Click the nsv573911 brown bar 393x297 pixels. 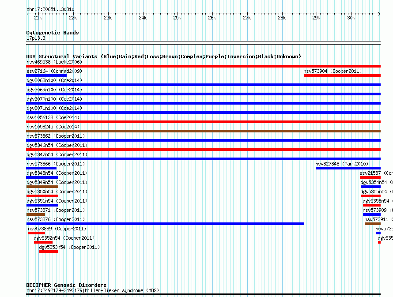pos(373,224)
